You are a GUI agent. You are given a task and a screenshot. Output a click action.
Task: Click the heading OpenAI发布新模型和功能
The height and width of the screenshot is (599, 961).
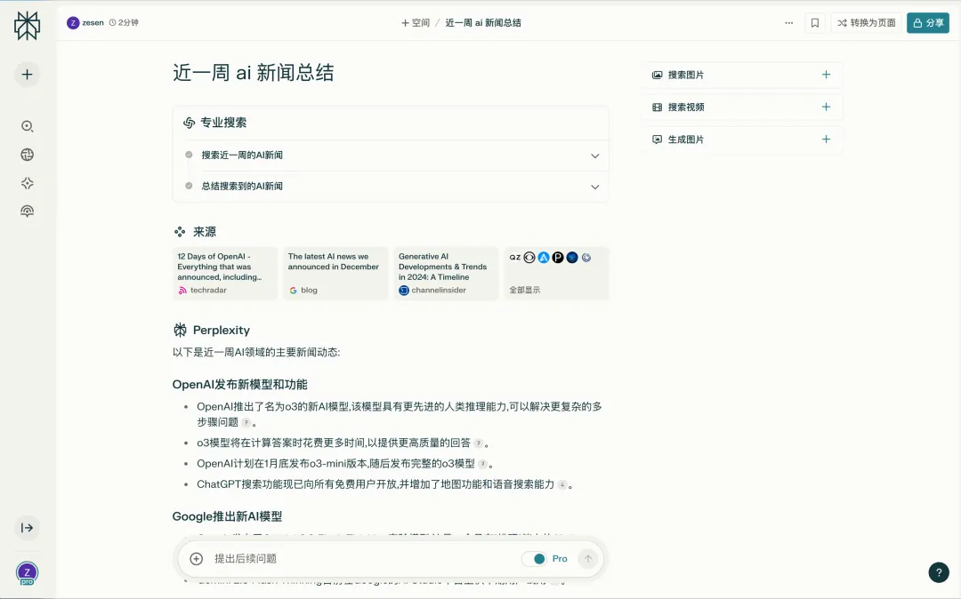(239, 384)
